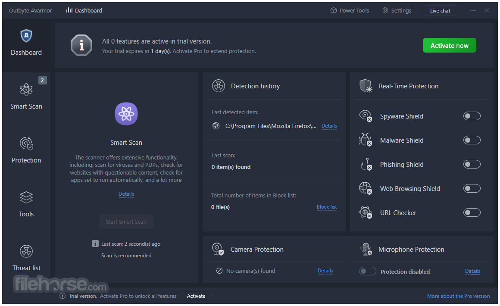Click the purple Smart Scan atom icon
This screenshot has width=500, height=306.
126,114
